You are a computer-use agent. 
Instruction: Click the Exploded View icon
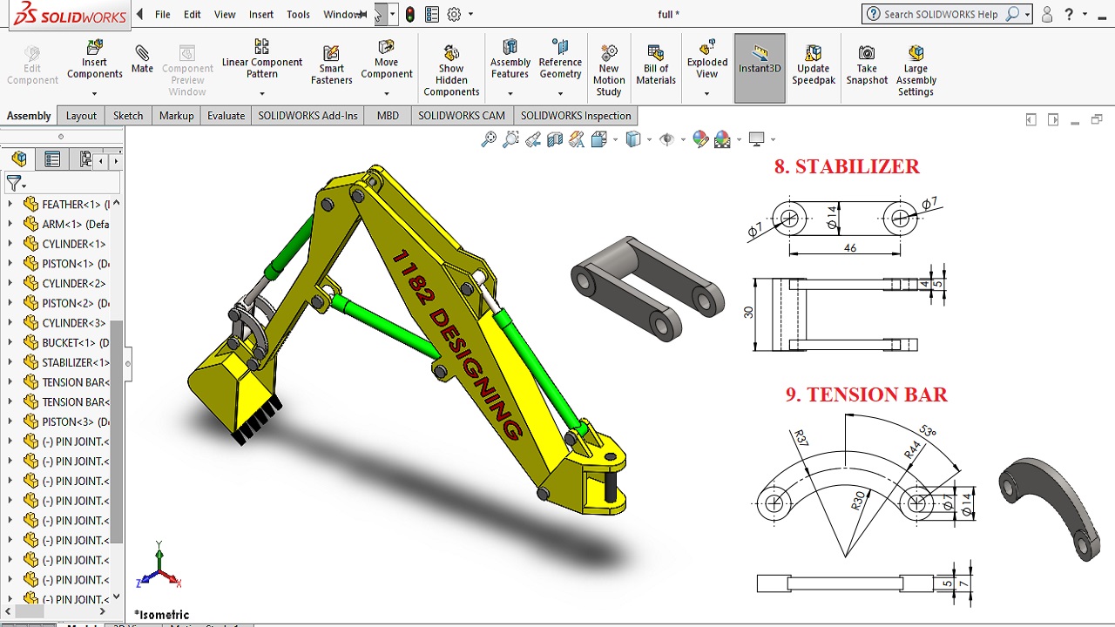click(707, 47)
